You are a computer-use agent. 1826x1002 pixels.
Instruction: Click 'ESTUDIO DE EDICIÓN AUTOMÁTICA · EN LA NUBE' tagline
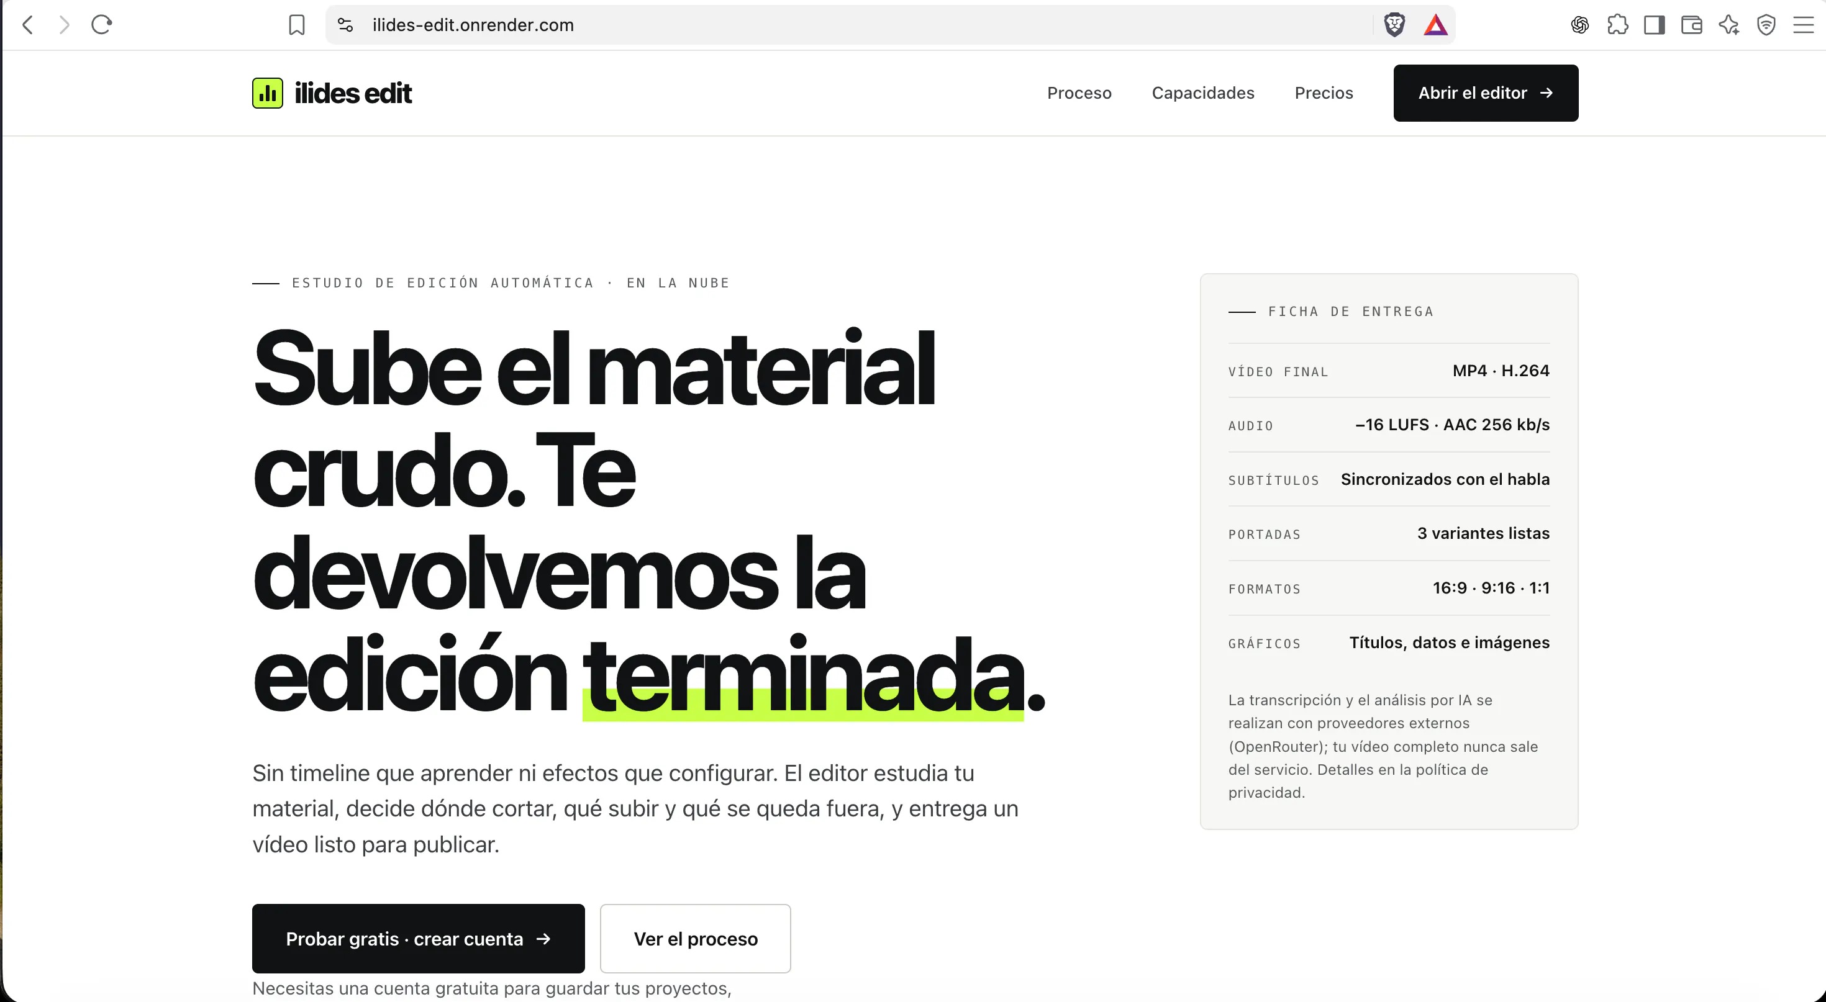511,282
